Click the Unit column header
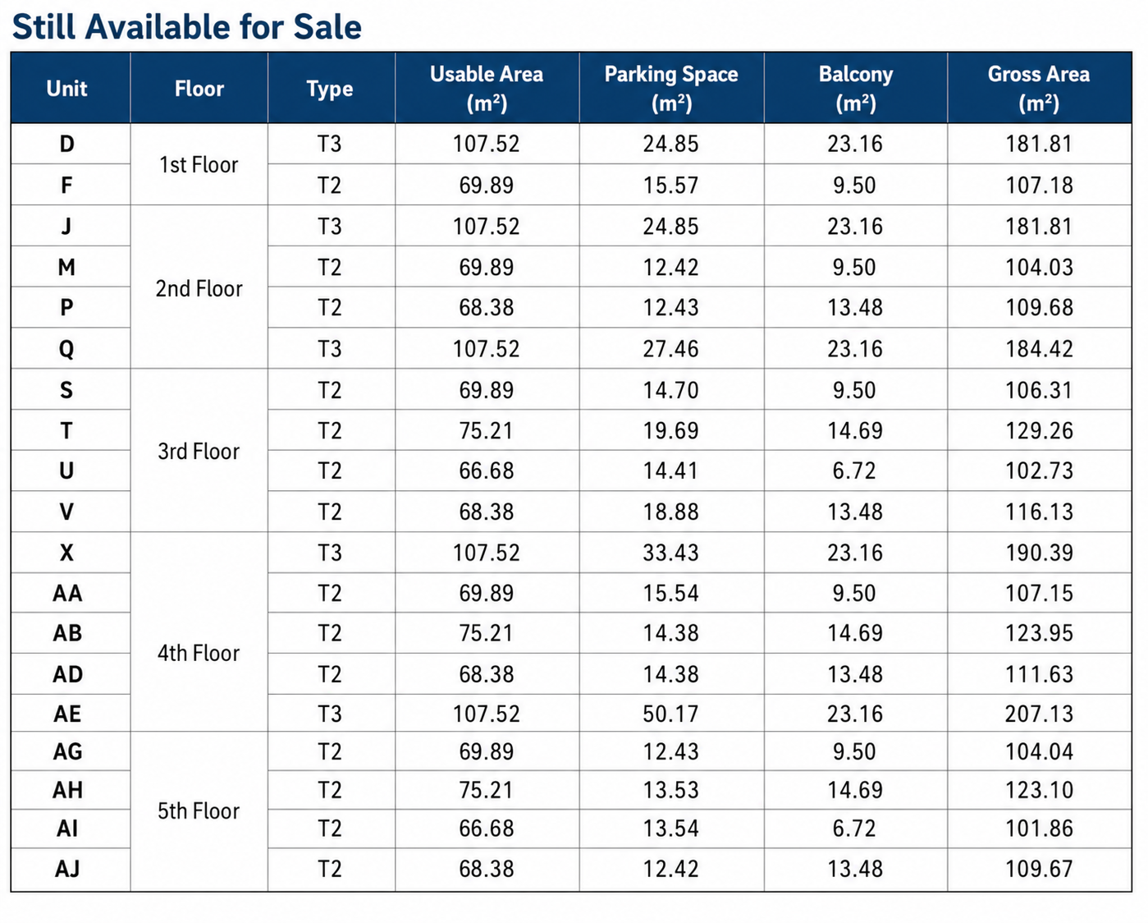 (x=66, y=89)
